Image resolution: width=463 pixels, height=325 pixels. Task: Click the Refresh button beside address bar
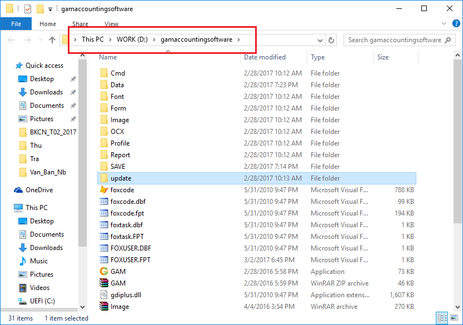pos(331,40)
